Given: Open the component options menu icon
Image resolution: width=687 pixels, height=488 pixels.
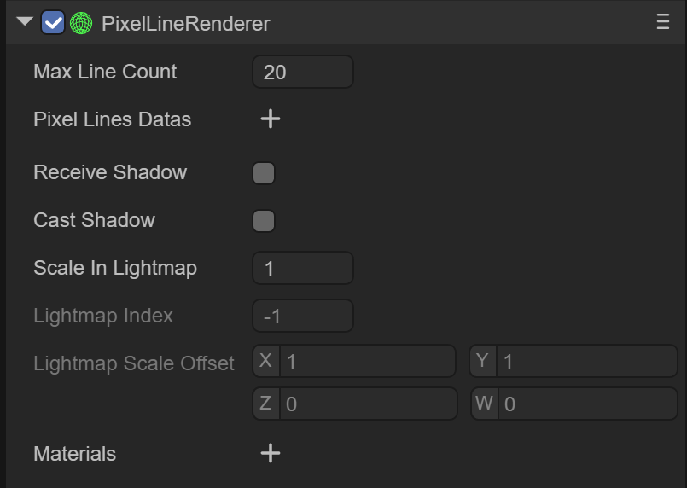Looking at the screenshot, I should click(663, 23).
